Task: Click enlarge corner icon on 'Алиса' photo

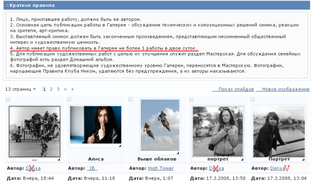Action: 120,146
